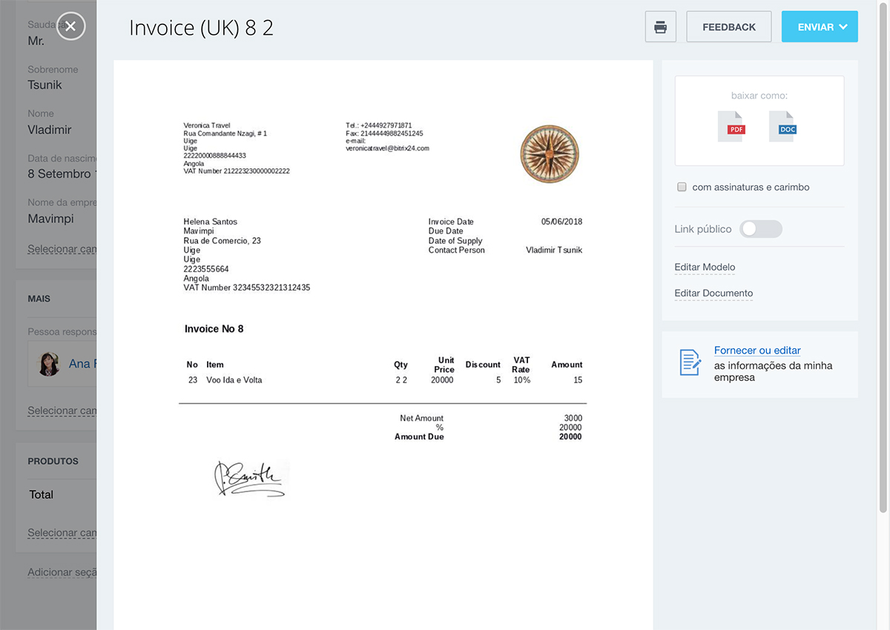
Task: Click the Invoice (UK) 8 2 title
Action: 201,27
